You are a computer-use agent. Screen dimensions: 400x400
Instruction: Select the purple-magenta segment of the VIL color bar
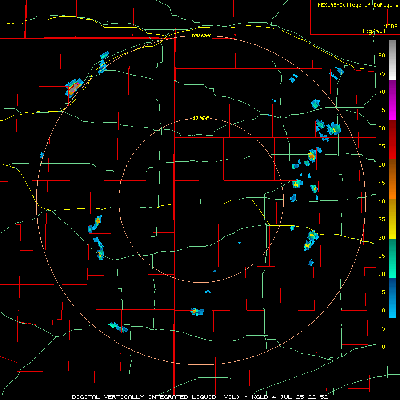[392, 100]
